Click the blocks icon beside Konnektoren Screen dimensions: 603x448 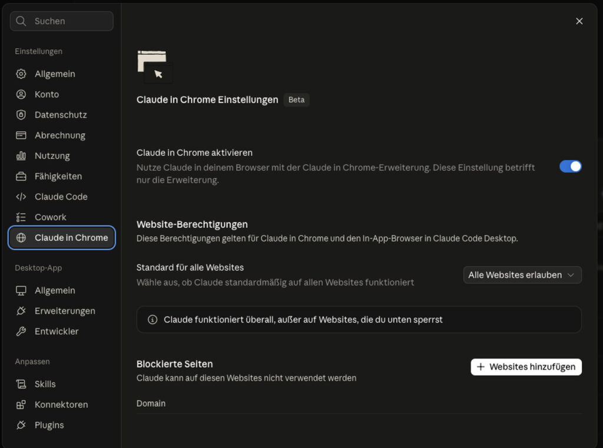point(21,404)
